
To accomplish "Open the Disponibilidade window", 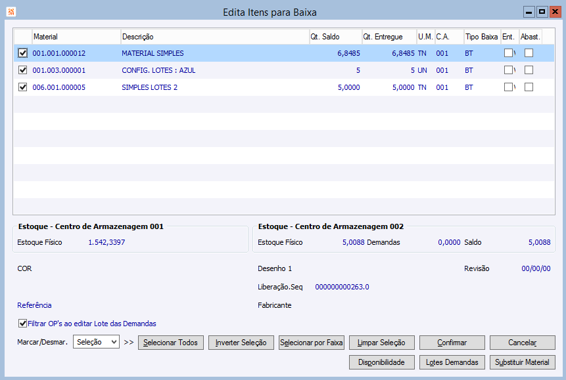I will [381, 362].
